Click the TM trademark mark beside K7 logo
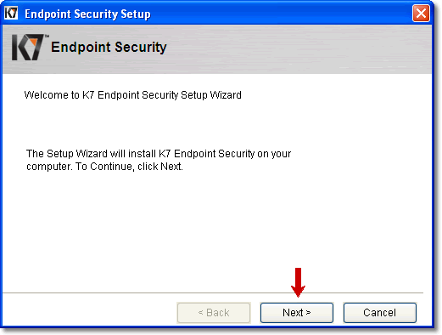 click(x=47, y=36)
